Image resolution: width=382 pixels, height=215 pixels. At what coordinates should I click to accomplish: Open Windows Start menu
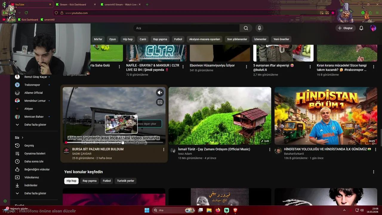(x=147, y=210)
